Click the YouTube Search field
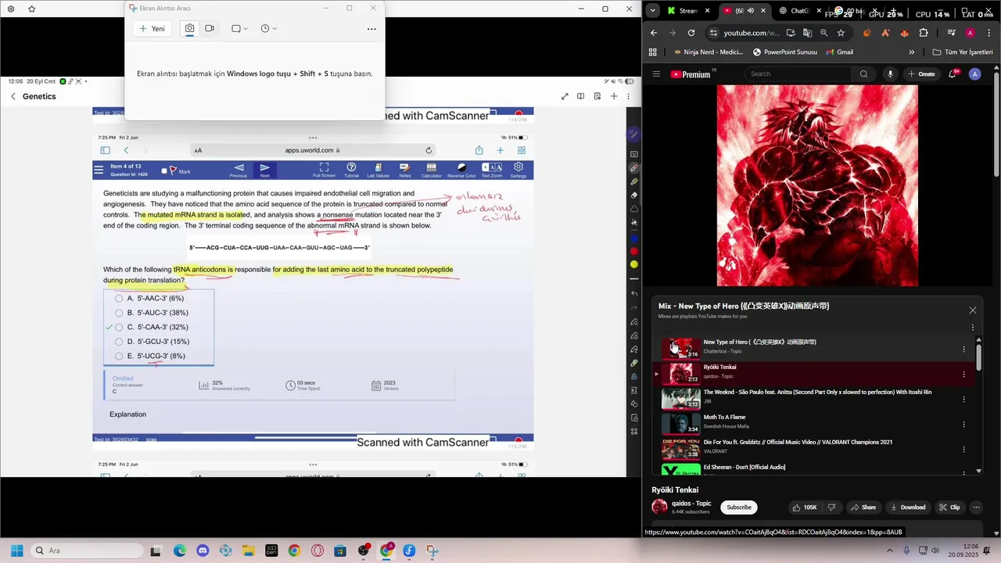Image resolution: width=1001 pixels, height=563 pixels. pos(798,74)
